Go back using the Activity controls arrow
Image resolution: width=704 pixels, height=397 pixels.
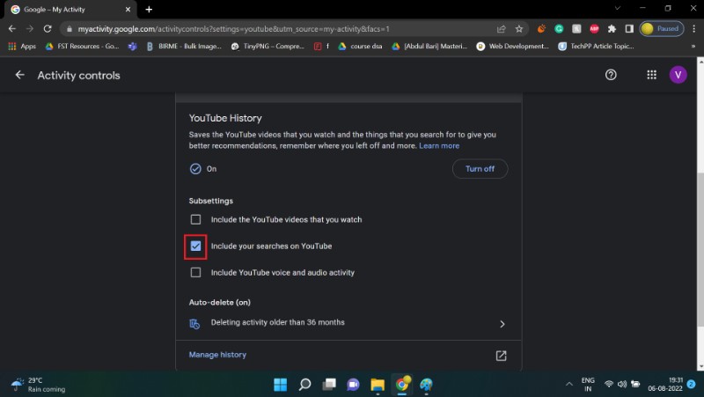pyautogui.click(x=19, y=75)
